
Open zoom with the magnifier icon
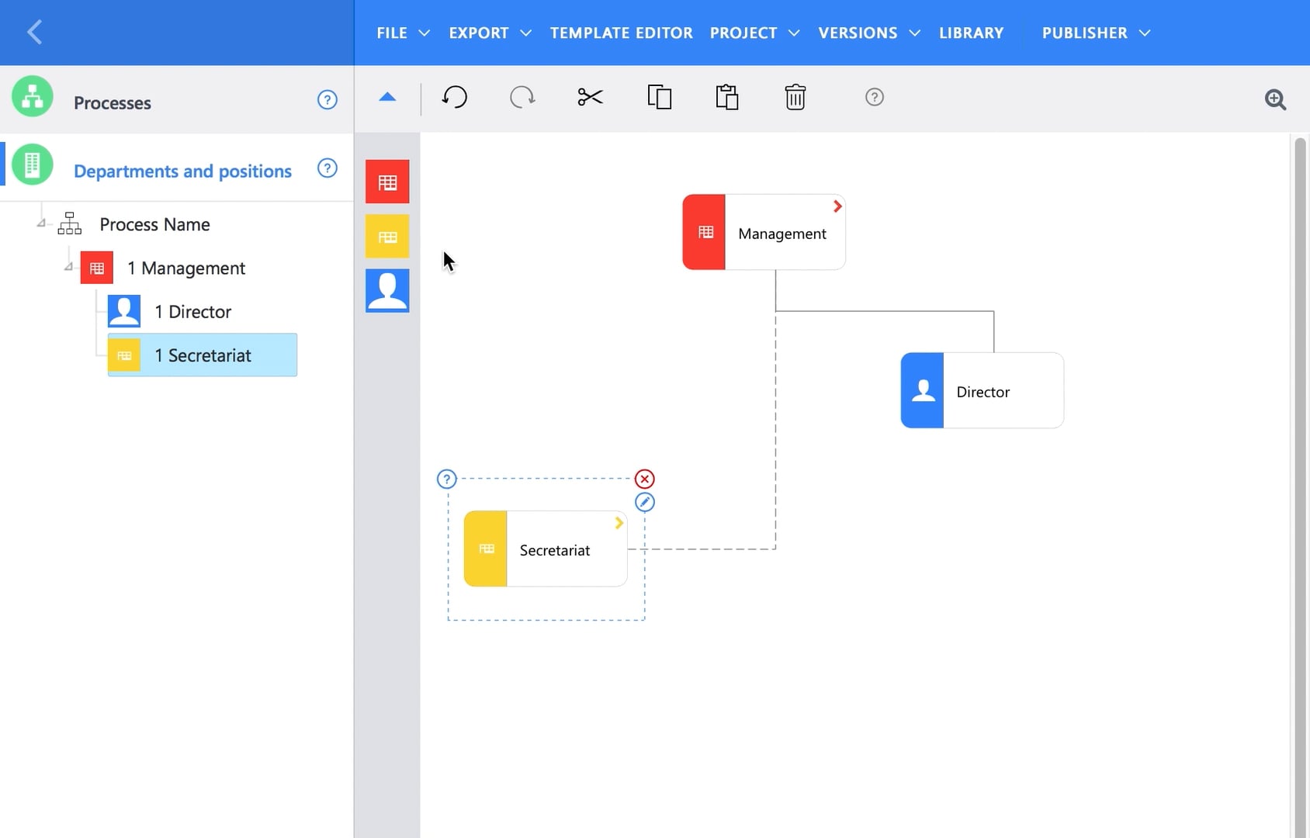pos(1275,100)
